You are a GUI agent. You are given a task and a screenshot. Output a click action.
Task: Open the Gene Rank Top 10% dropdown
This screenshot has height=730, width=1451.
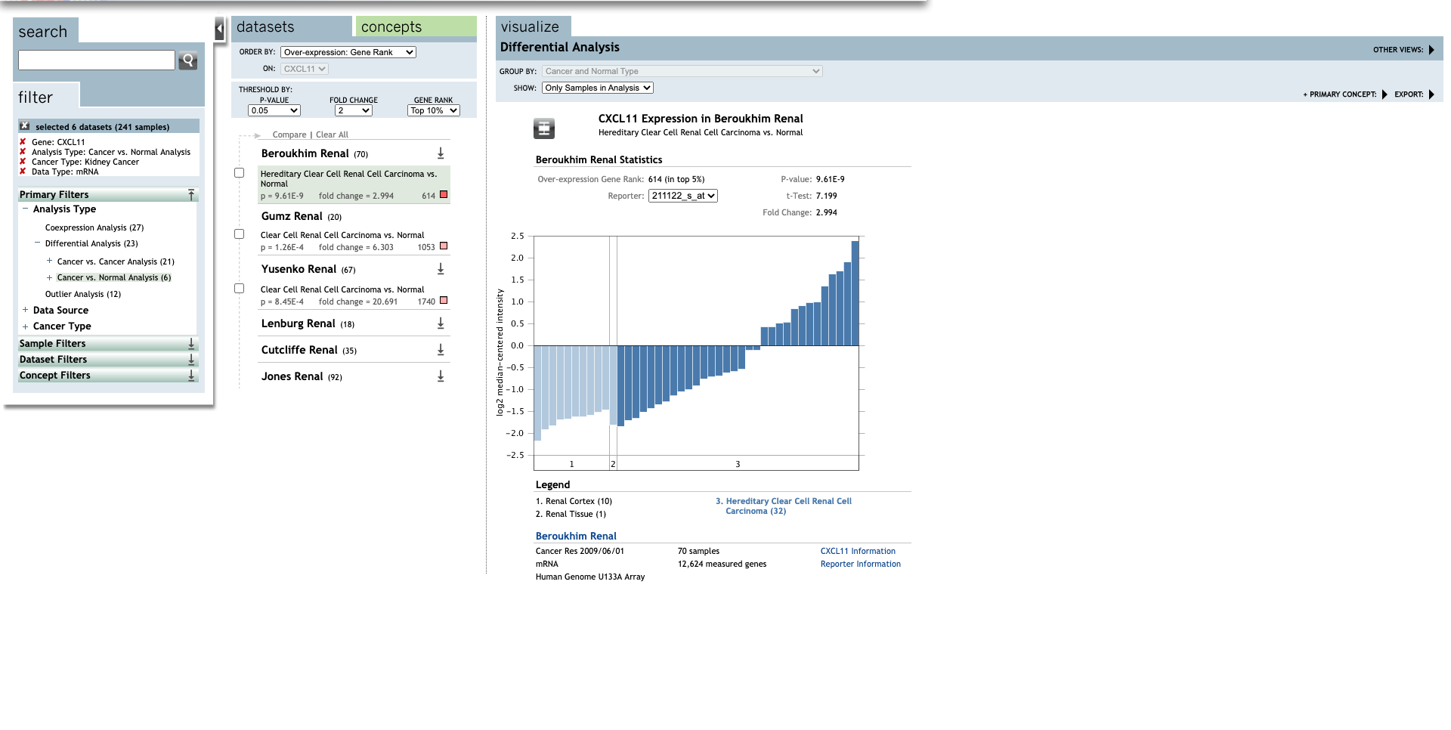click(x=434, y=110)
